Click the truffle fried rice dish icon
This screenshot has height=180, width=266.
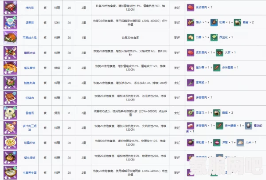[10, 143]
